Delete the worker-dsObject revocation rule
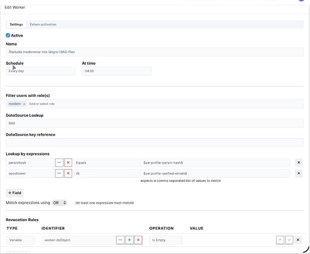 299,240
